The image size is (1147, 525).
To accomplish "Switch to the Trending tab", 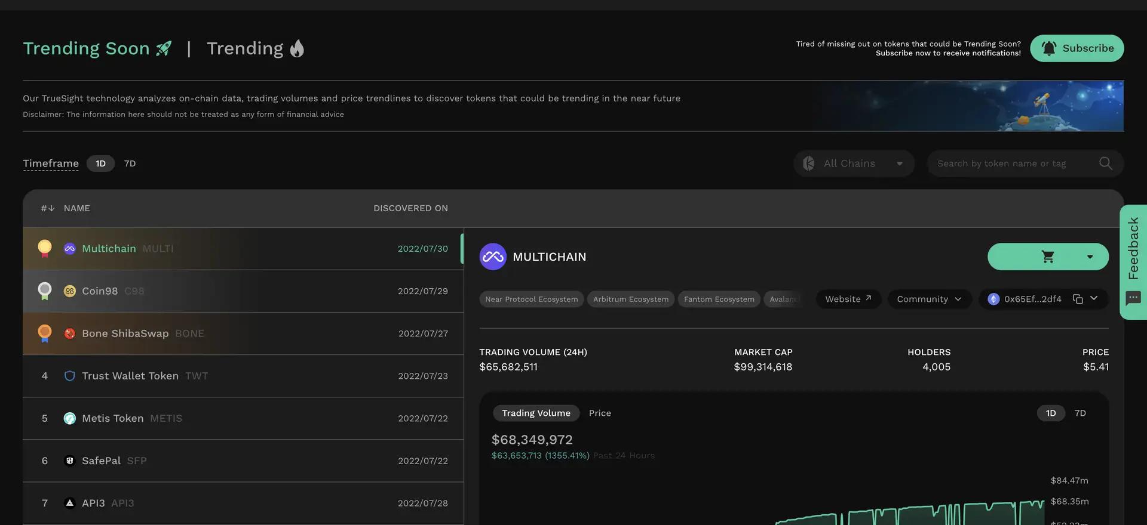I will (x=256, y=48).
